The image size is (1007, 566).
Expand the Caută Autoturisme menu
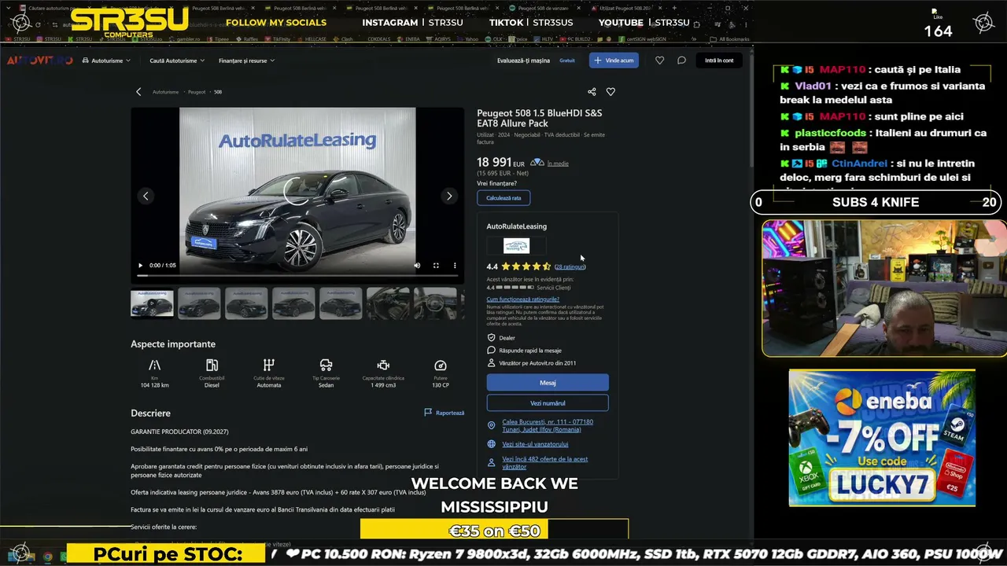177,61
